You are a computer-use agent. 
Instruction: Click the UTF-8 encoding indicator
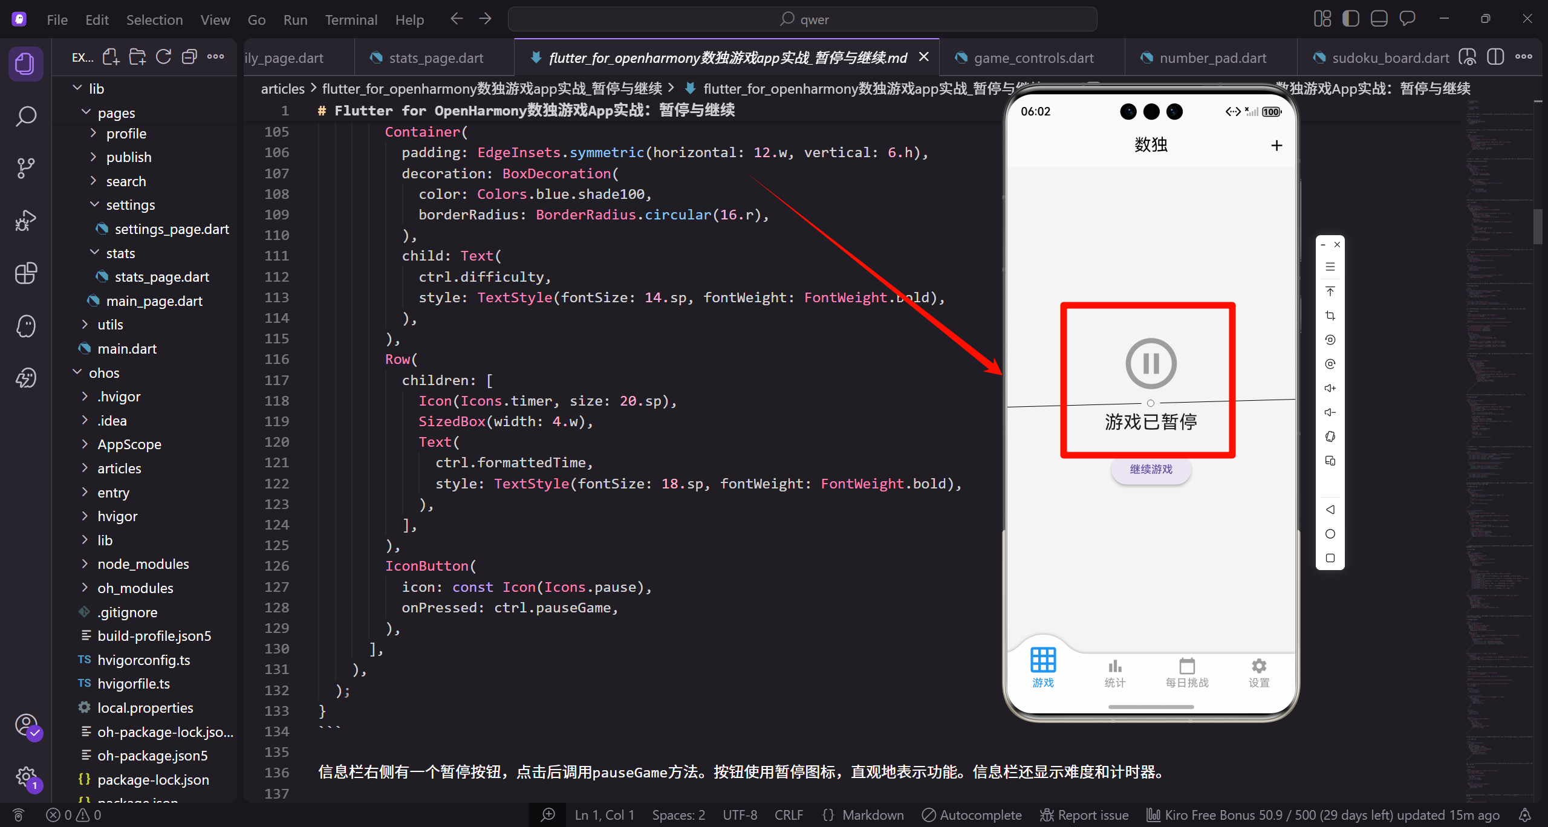(x=740, y=815)
